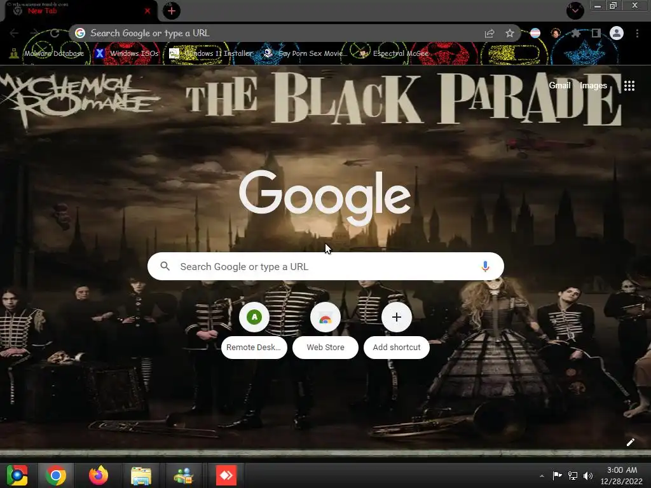Open the clock showing 3:00 AM
This screenshot has width=651, height=488.
622,475
